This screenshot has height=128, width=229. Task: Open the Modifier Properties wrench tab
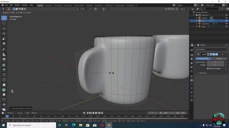(192, 80)
